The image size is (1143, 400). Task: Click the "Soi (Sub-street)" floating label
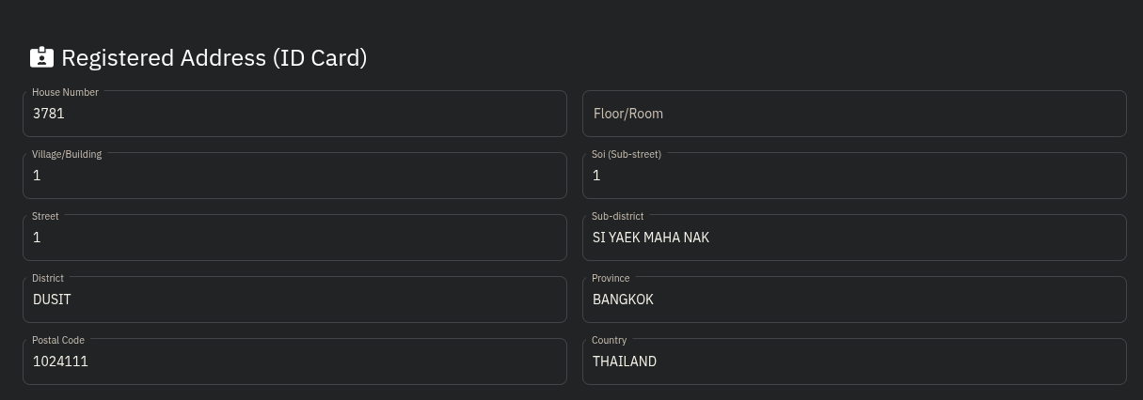(x=627, y=154)
